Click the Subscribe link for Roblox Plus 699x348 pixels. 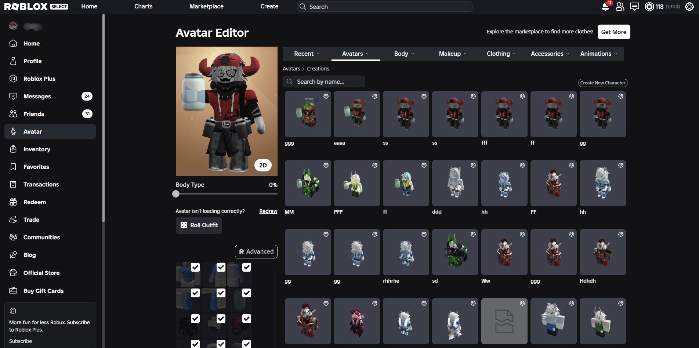point(21,341)
